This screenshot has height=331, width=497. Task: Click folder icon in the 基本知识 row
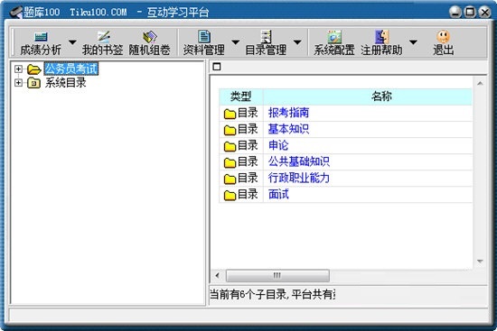coord(230,130)
